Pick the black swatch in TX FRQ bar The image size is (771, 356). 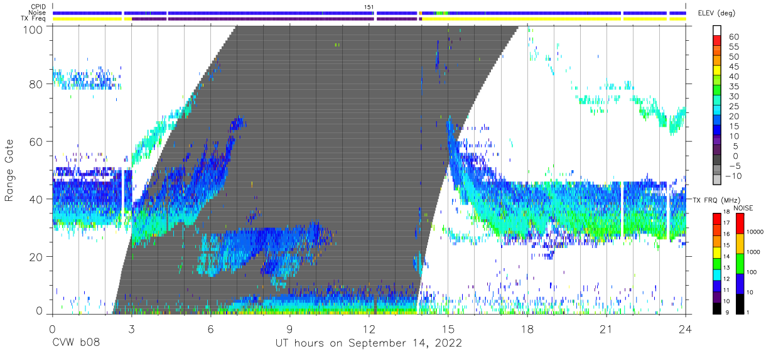pyautogui.click(x=717, y=308)
